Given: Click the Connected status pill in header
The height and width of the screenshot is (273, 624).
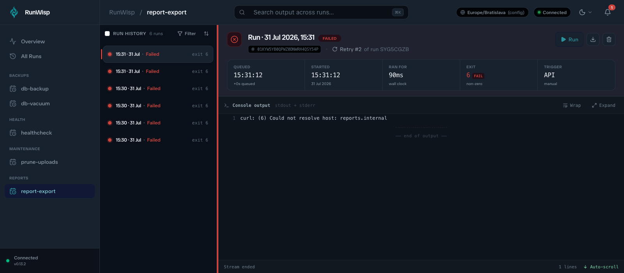Looking at the screenshot, I should coord(552,12).
